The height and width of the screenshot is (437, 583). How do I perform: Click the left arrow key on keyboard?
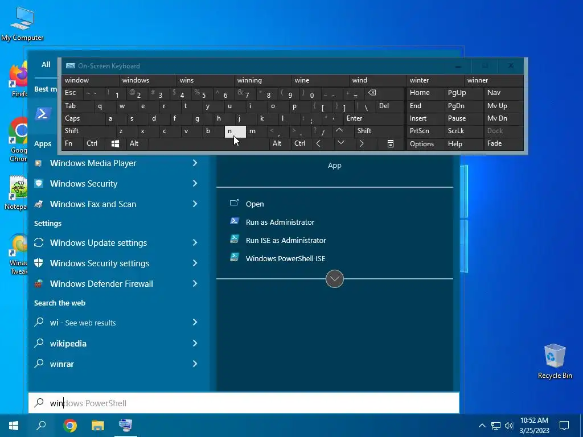point(318,143)
